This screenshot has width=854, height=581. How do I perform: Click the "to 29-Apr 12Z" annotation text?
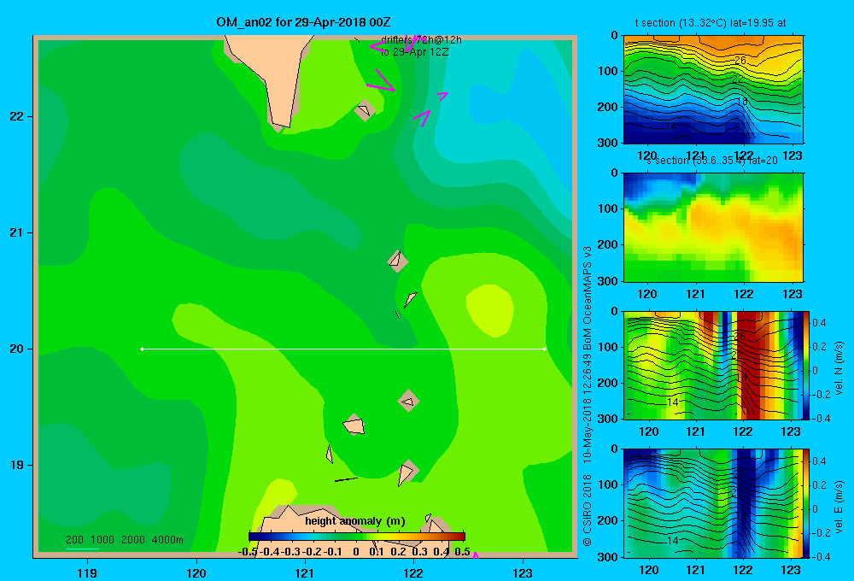click(414, 52)
